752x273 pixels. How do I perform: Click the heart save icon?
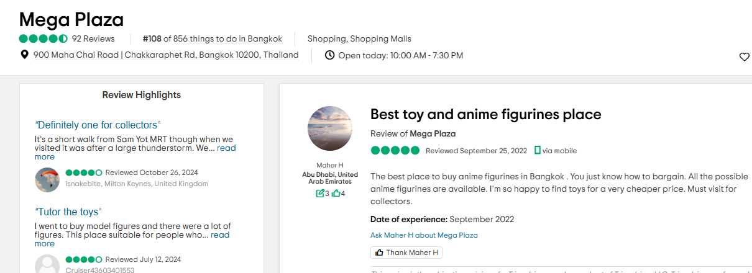pos(744,57)
